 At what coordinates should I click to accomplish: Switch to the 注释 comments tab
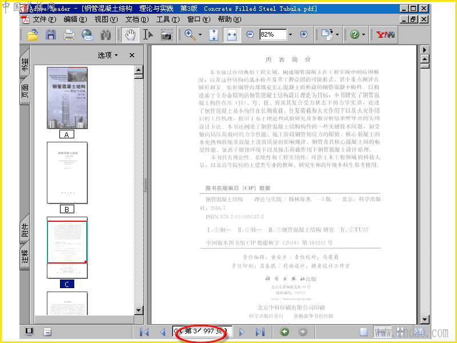pyautogui.click(x=25, y=256)
